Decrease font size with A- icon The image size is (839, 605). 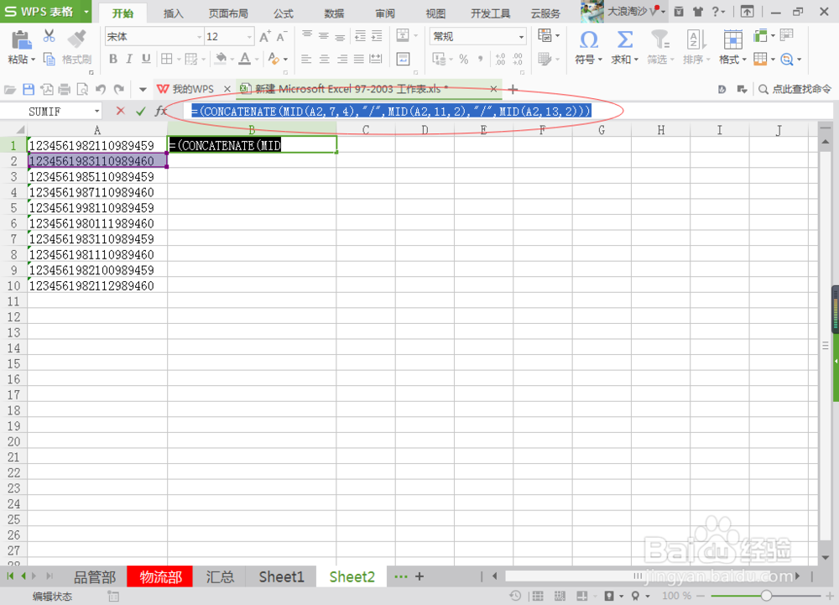point(281,36)
